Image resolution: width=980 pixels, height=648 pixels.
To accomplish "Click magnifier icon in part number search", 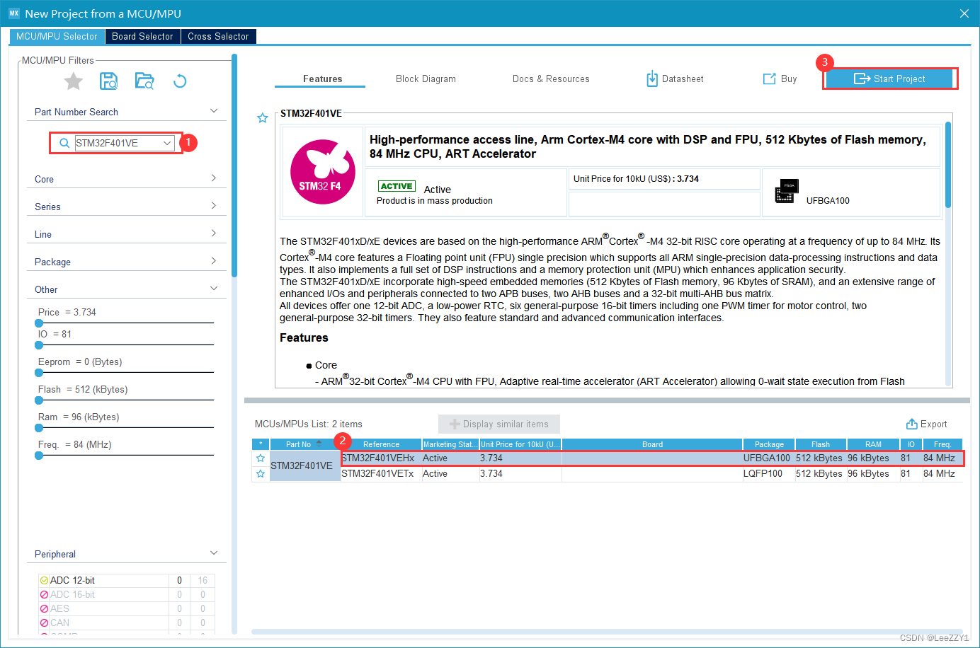I will (x=64, y=143).
